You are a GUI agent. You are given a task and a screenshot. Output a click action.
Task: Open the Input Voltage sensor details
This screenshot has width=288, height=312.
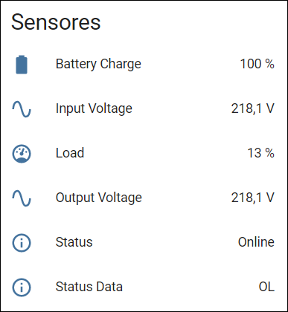(x=94, y=108)
